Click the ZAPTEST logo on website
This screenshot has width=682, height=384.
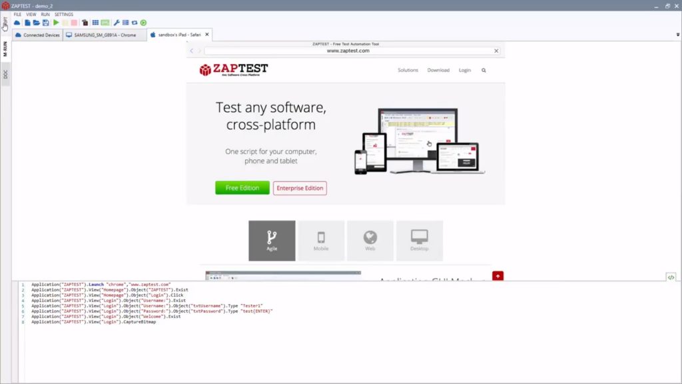point(234,69)
